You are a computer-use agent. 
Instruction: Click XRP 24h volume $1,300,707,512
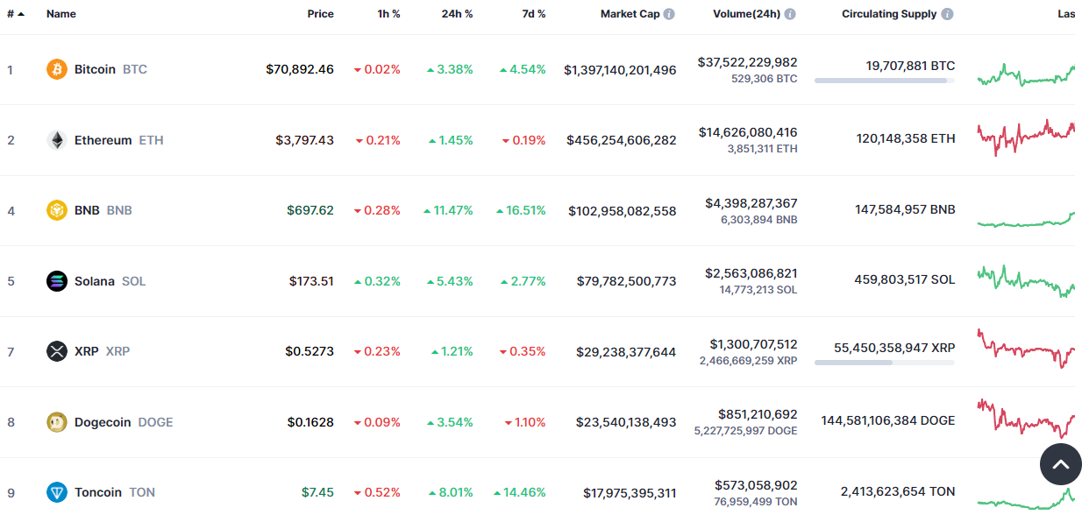pos(754,344)
